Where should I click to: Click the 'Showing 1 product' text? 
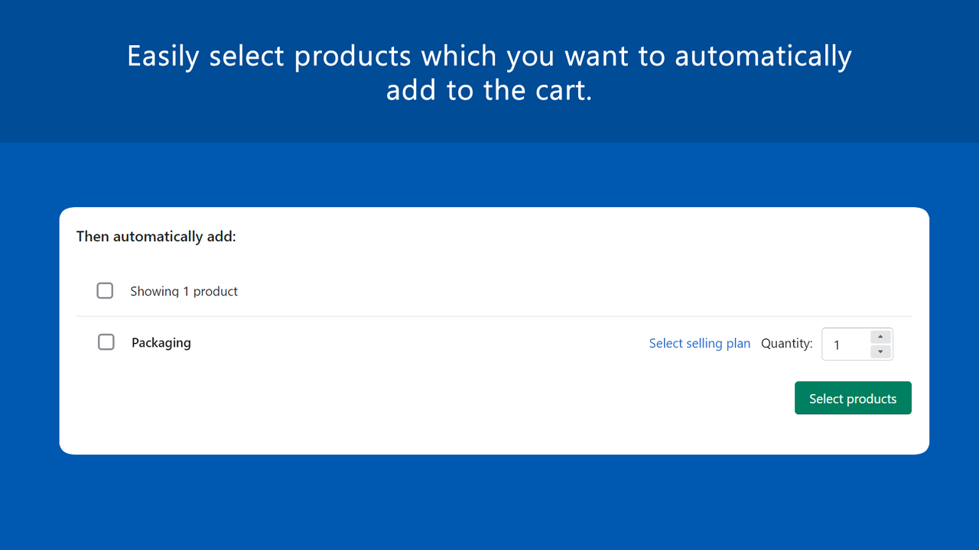pos(184,291)
